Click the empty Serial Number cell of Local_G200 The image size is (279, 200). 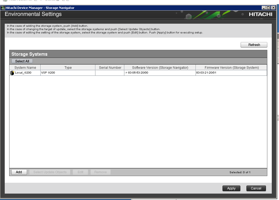point(110,73)
